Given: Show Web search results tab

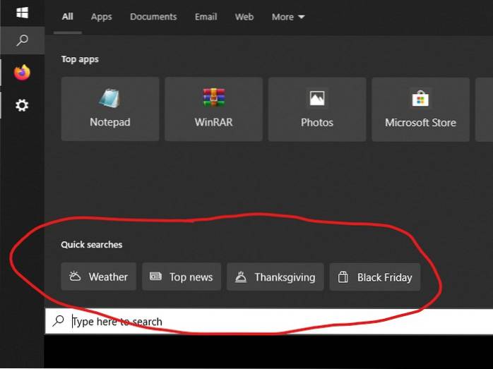Looking at the screenshot, I should pyautogui.click(x=244, y=17).
